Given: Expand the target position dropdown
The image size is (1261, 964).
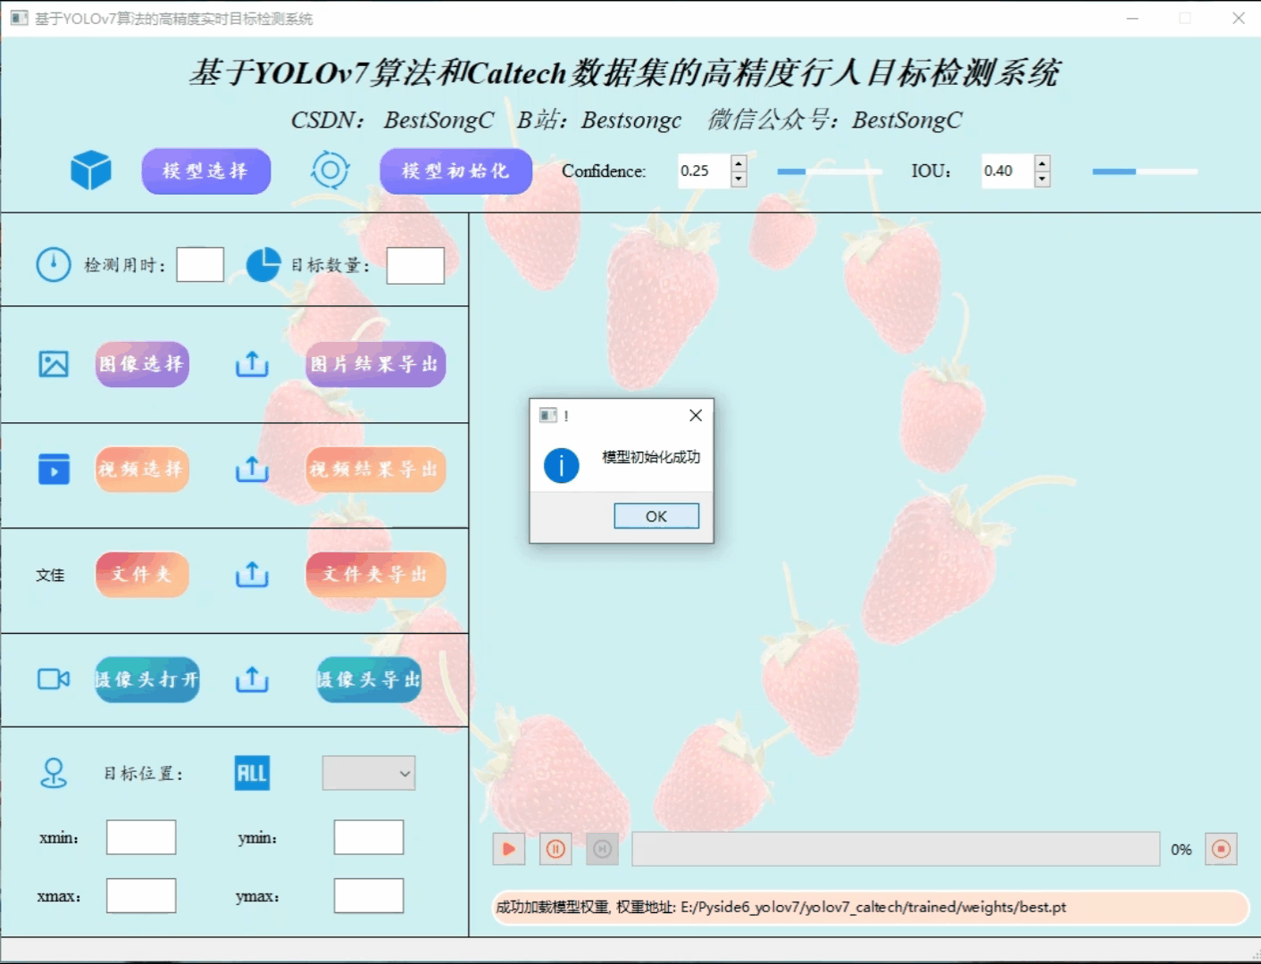Looking at the screenshot, I should (x=369, y=774).
